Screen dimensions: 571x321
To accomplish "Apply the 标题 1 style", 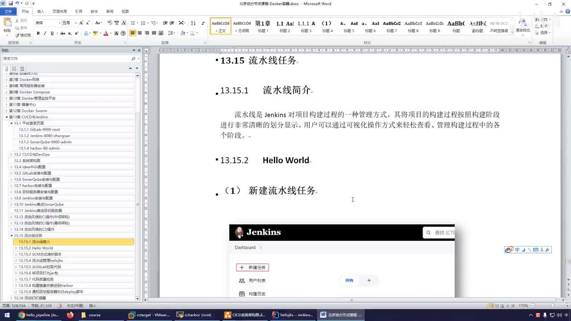I will pos(263,26).
